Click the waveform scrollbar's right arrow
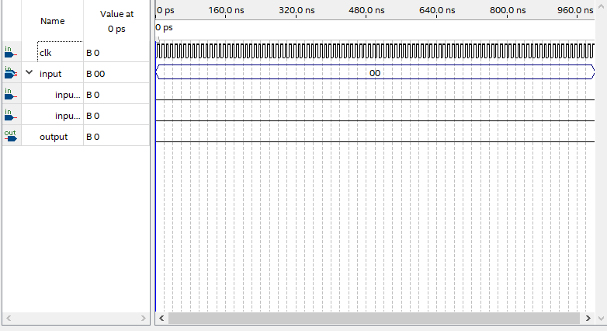 tap(588, 319)
